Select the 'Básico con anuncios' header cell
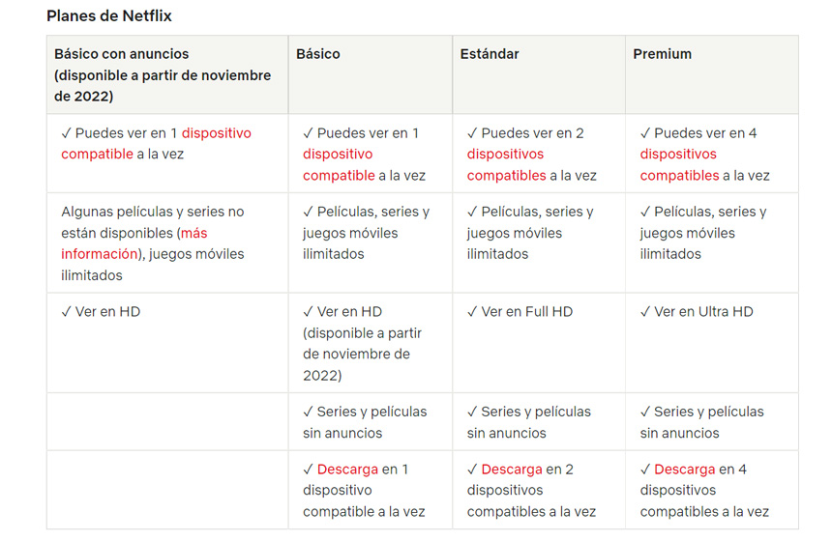The width and height of the screenshot is (832, 541). pyautogui.click(x=167, y=74)
